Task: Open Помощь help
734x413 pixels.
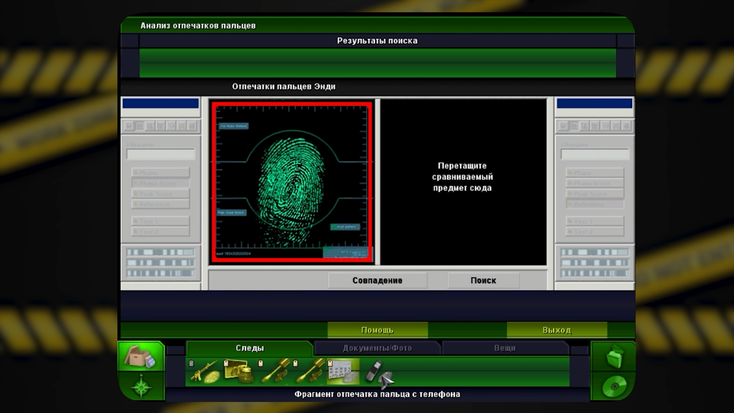Action: click(x=378, y=330)
